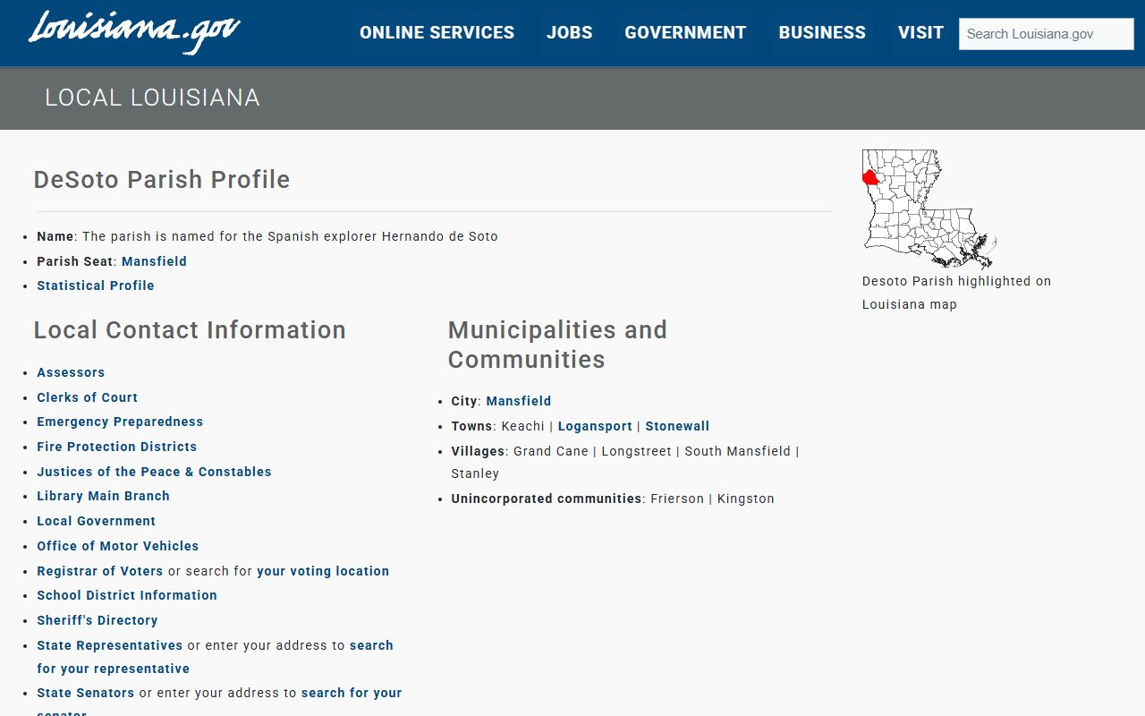Open the Assessors link
This screenshot has height=716, width=1145.
click(71, 372)
